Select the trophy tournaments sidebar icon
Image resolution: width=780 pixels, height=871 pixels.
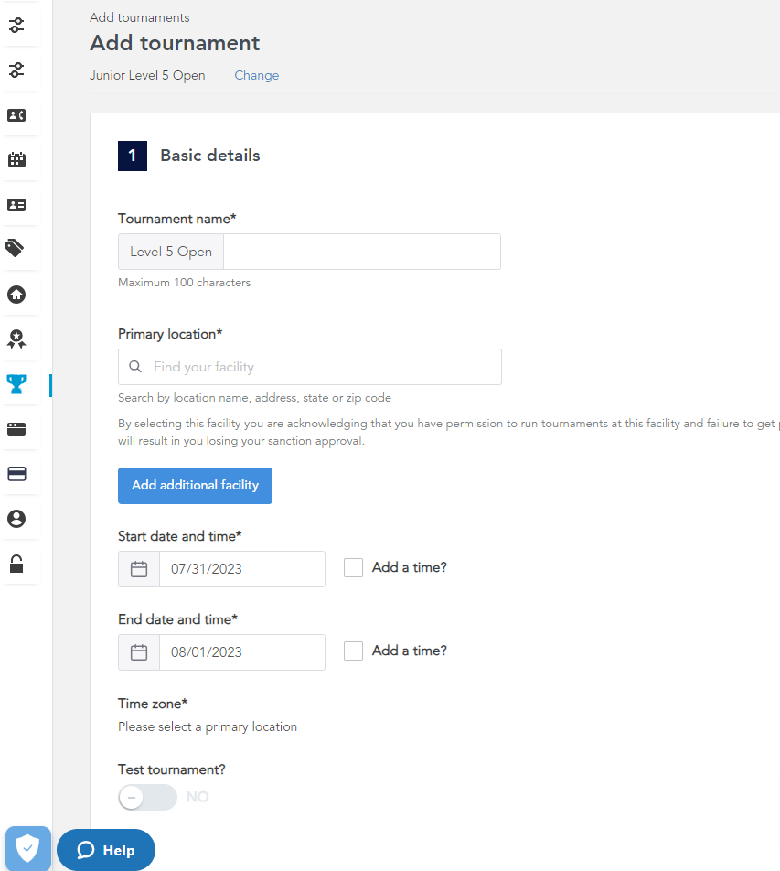click(16, 384)
